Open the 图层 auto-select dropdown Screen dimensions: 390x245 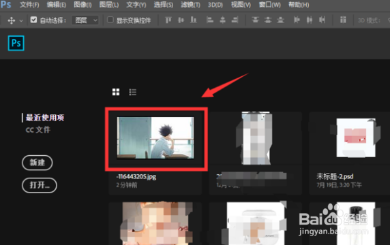coord(85,20)
